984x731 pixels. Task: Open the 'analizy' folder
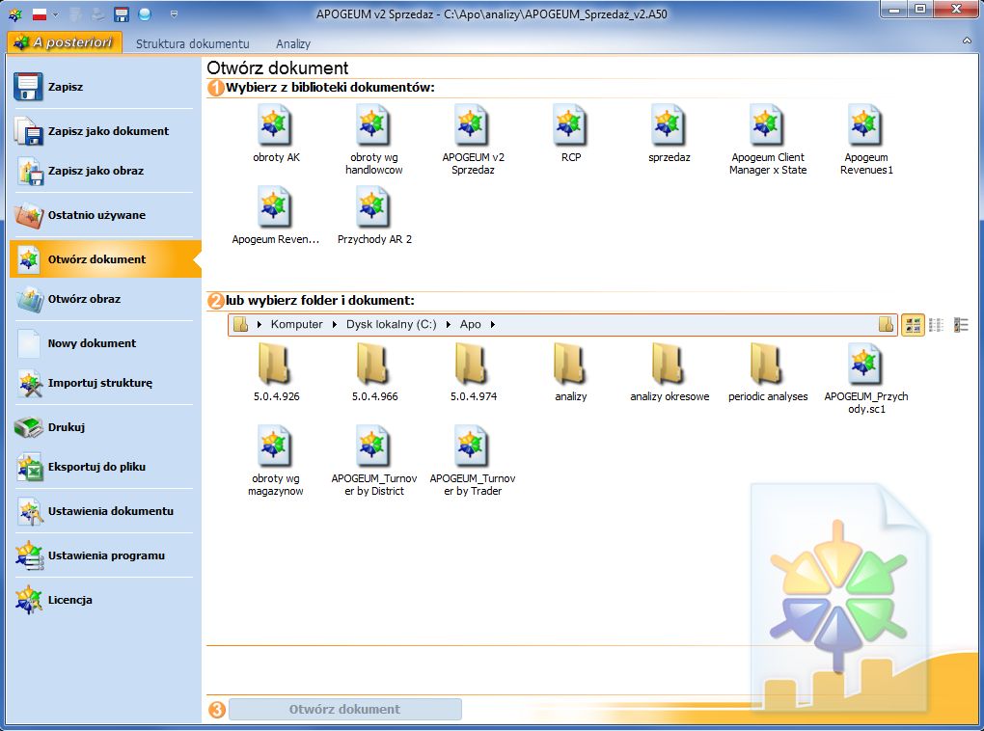coord(570,372)
